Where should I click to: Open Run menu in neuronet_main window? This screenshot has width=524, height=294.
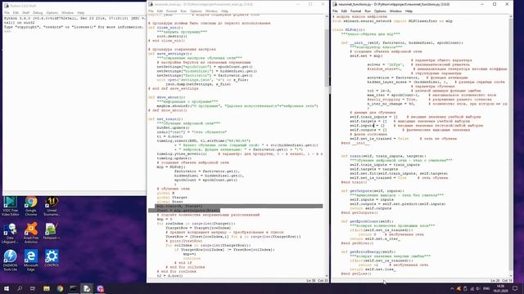click(183, 11)
